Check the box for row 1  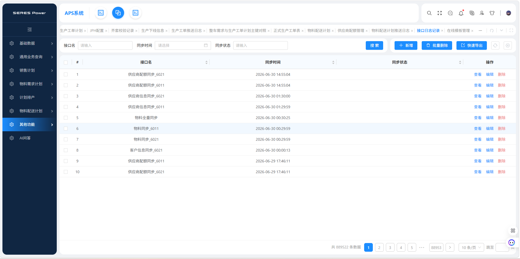point(66,74)
